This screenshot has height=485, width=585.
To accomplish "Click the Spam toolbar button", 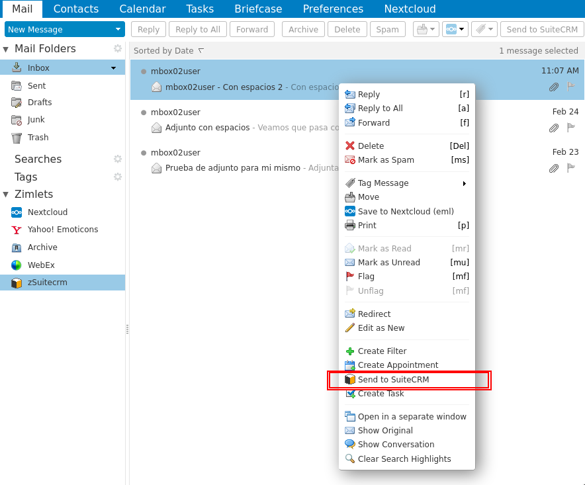I will pos(387,29).
